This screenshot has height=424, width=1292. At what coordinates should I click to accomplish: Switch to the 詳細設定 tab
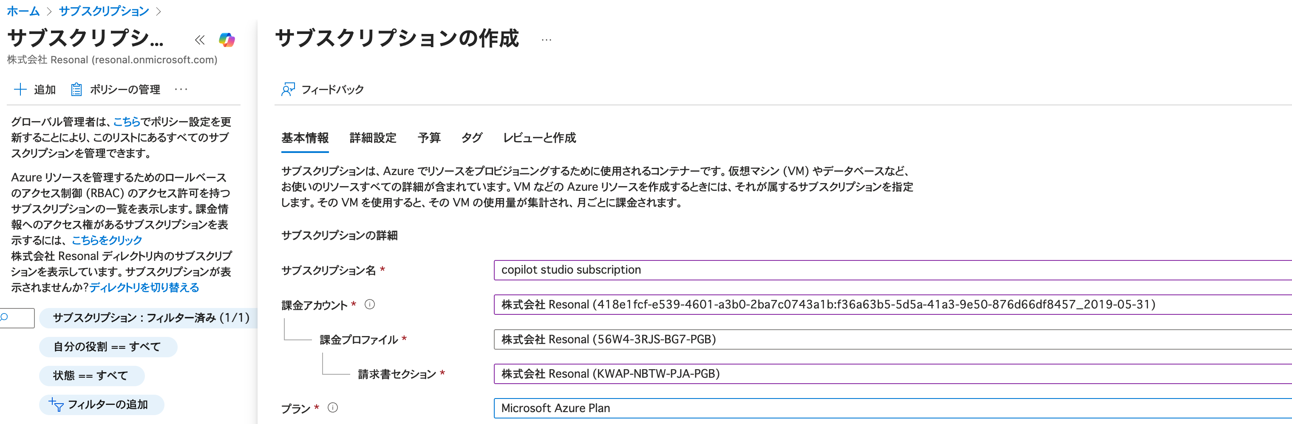(x=373, y=138)
